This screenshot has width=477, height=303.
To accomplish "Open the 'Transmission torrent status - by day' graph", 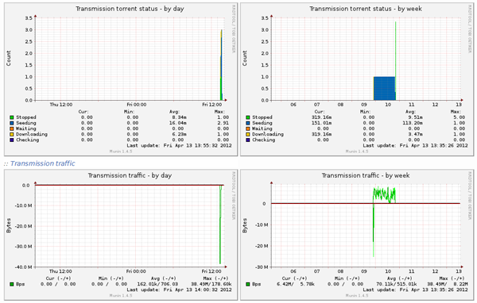I will click(121, 79).
